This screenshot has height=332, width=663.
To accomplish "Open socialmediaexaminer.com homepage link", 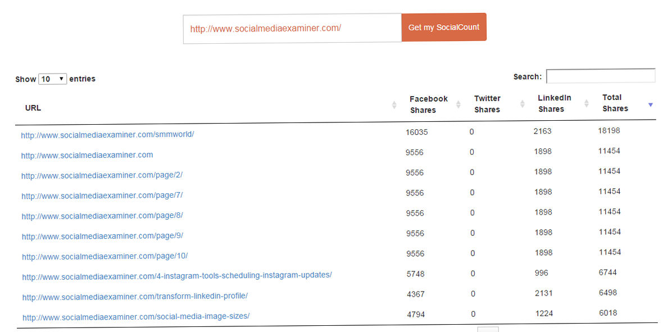I will pyautogui.click(x=87, y=155).
